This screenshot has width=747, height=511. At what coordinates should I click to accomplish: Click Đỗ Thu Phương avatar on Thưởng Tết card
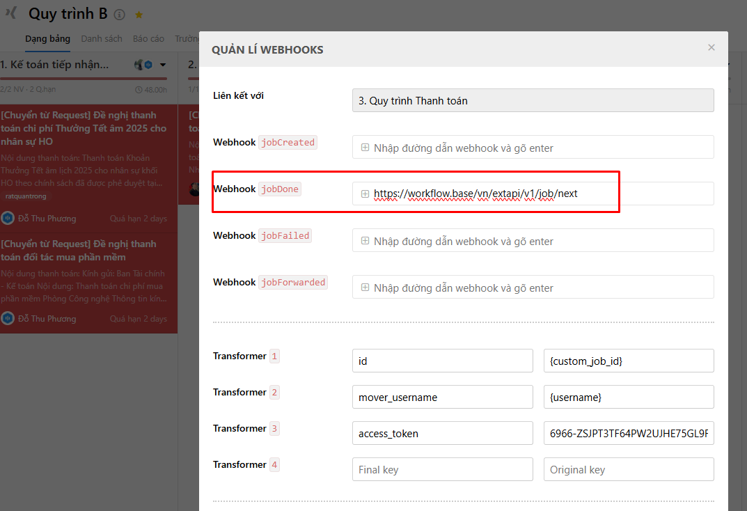tap(8, 218)
